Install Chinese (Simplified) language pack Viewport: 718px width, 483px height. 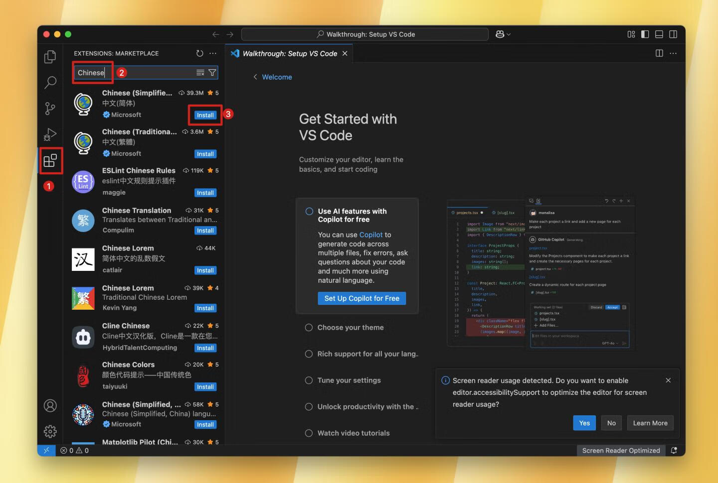[x=205, y=115]
